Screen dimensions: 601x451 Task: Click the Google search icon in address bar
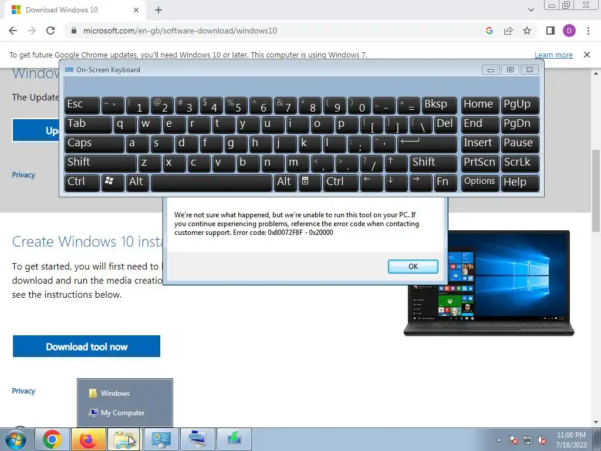489,31
